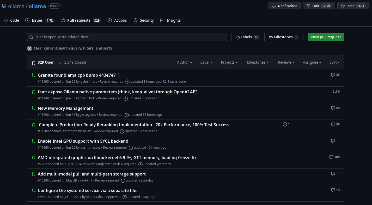Open the Enable Intel GPU support PR

tap(83, 141)
